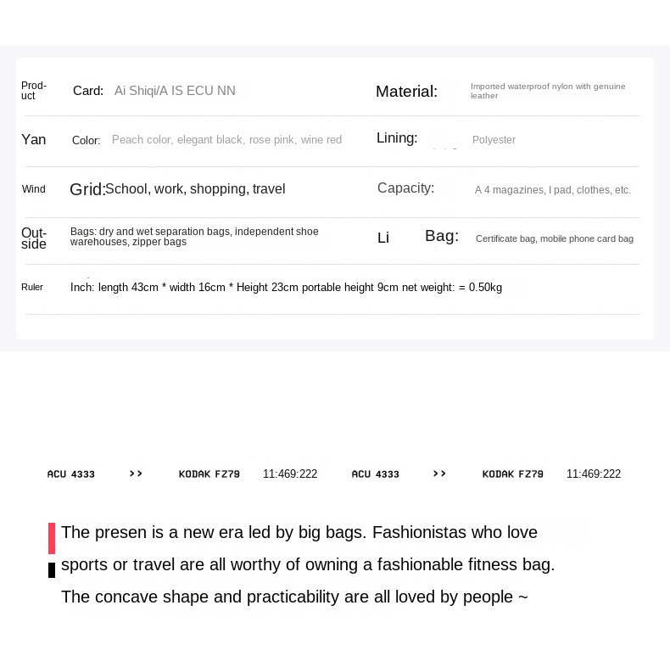670x667 pixels.
Task: Click the Polyester lining value
Action: point(494,140)
